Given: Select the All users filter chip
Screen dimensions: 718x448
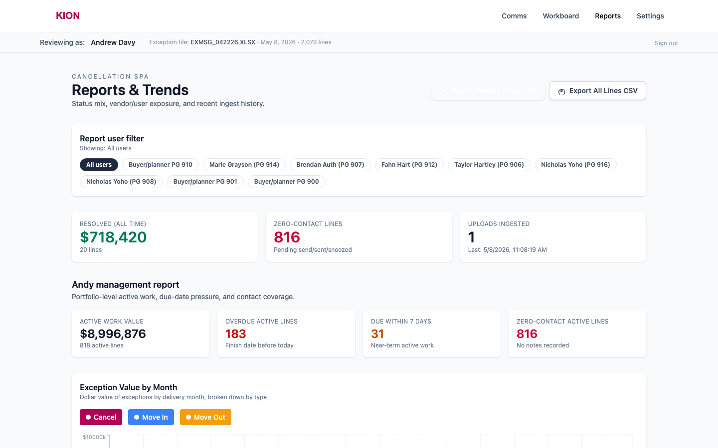Looking at the screenshot, I should click(99, 165).
